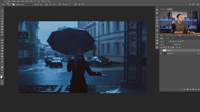Open the Share icon at top right

click(198, 4)
